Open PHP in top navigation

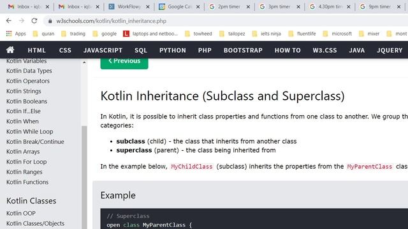[x=205, y=50]
